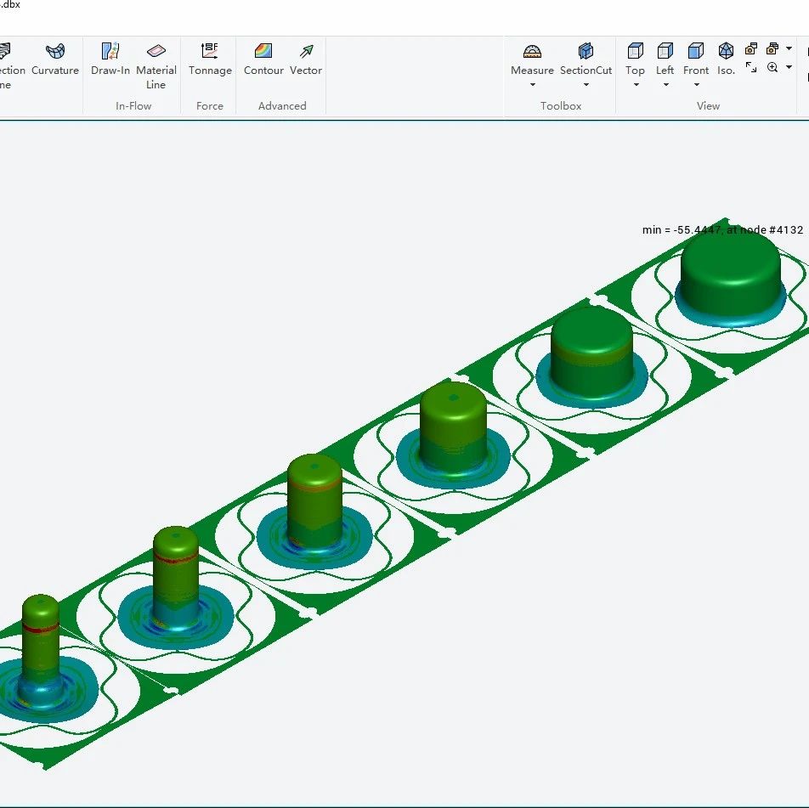Viewport: 809px width, 808px height.
Task: Activate the Vector display tool
Action: [x=305, y=59]
